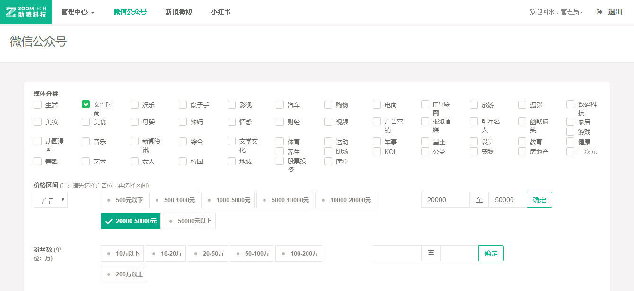Select the 微信公众号 menu item
634x291 pixels.
[131, 12]
